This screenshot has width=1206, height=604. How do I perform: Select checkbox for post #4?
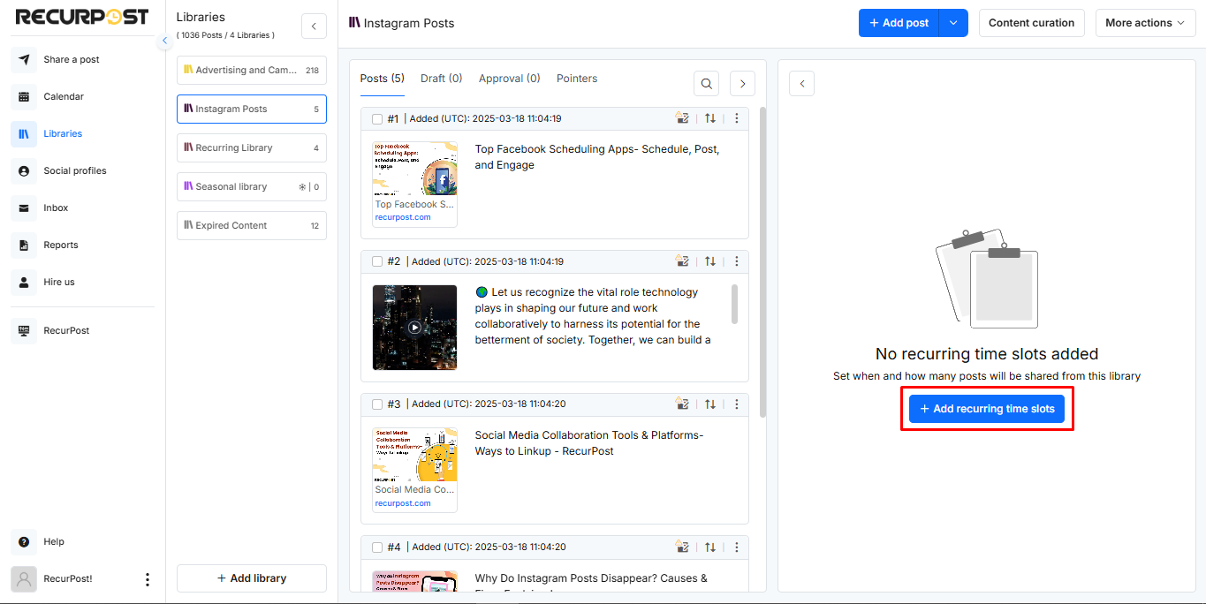[377, 547]
